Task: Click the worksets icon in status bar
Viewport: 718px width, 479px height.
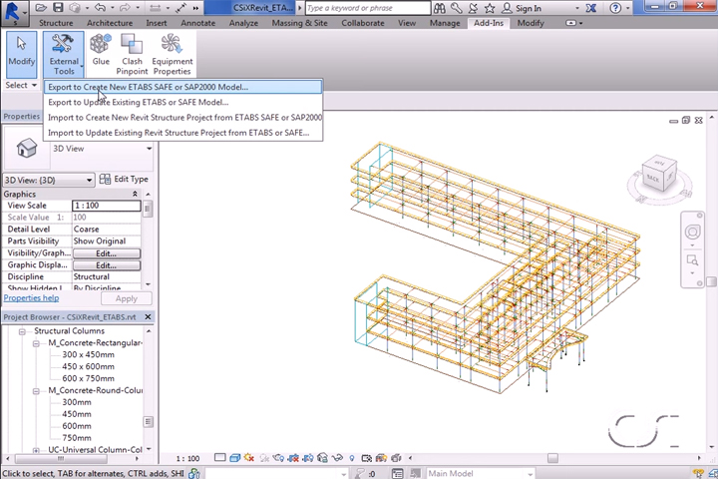Action: tap(194, 473)
